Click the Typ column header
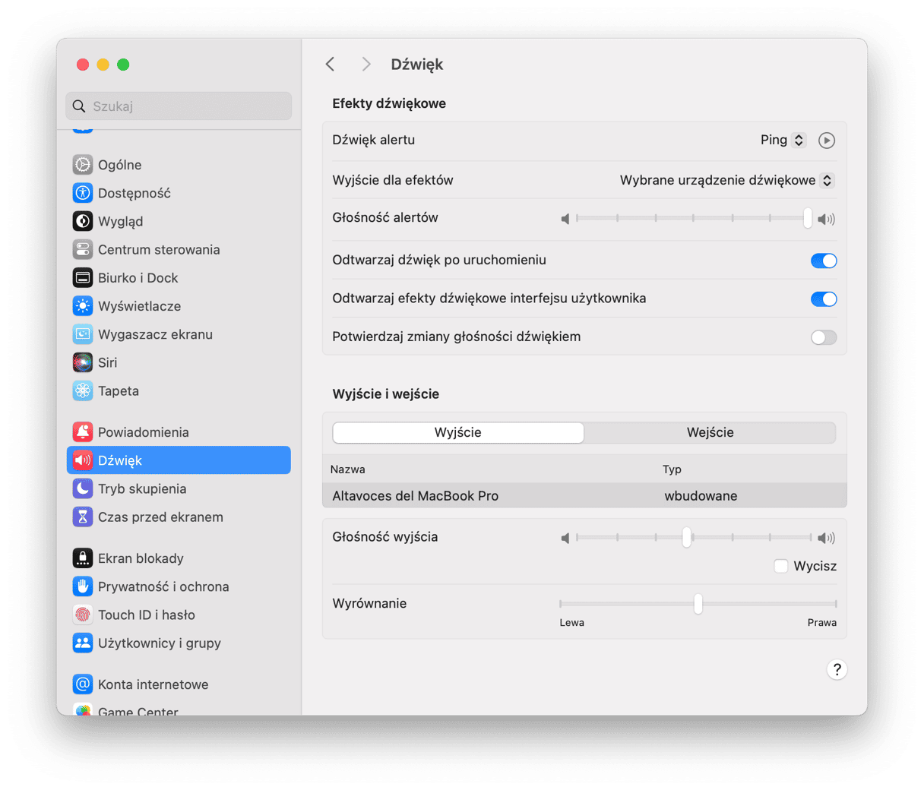 [x=672, y=470]
